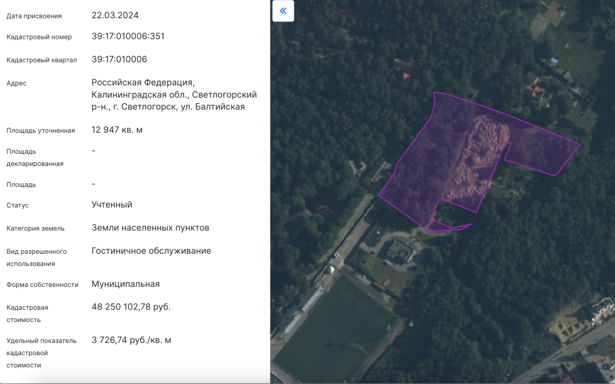Viewport: 615px width, 384px height.
Task: Click ownership value Муниципальная
Action: pyautogui.click(x=125, y=284)
